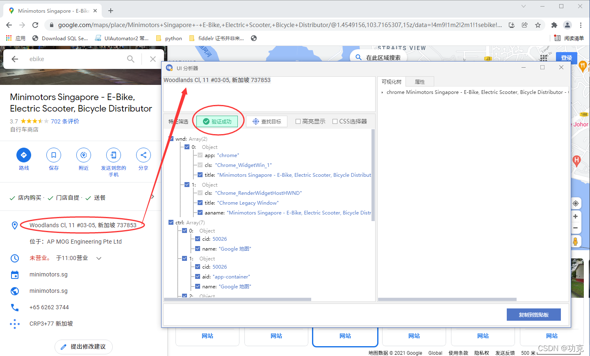Screen dimensions: 590x356
Task: Click the Save (保存) bookmark icon
Action: [54, 155]
